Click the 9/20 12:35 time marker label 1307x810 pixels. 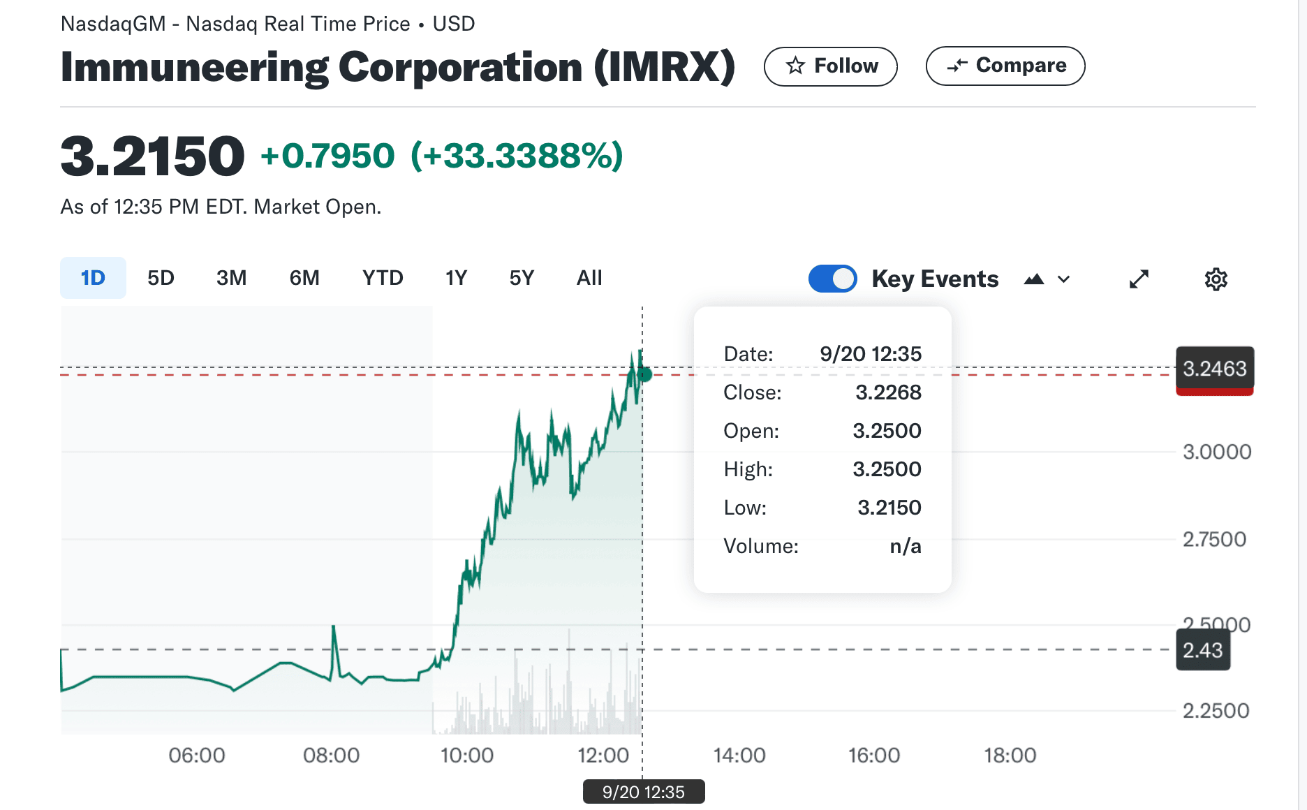coord(643,792)
